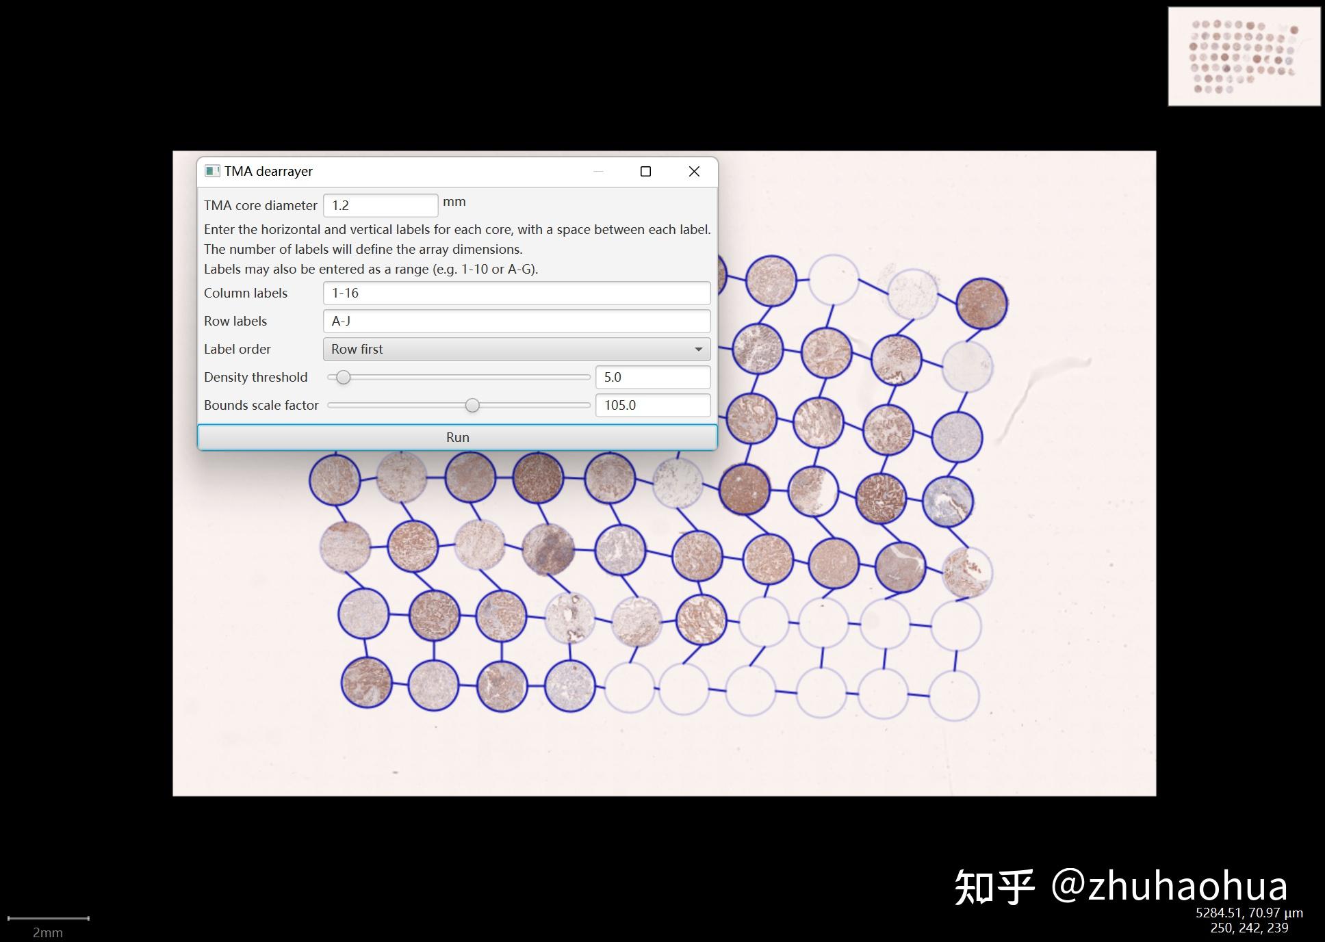
Task: Click the TMA dearrayer title bar icon
Action: pyautogui.click(x=213, y=172)
